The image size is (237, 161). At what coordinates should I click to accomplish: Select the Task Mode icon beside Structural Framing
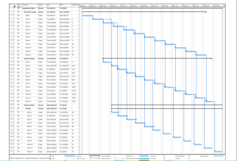tap(19, 12)
